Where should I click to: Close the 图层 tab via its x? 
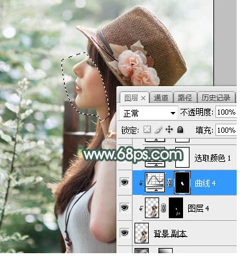(143, 98)
